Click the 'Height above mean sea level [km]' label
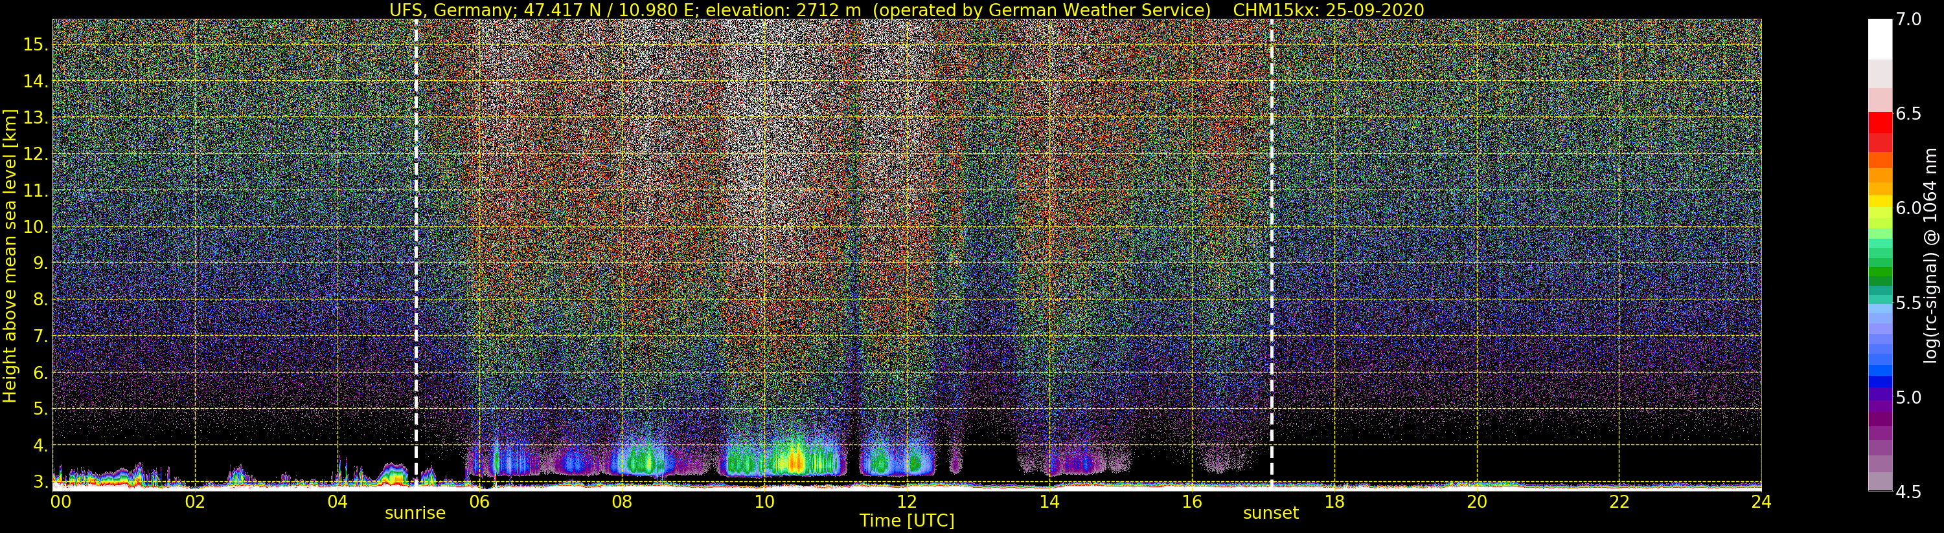 (10, 256)
